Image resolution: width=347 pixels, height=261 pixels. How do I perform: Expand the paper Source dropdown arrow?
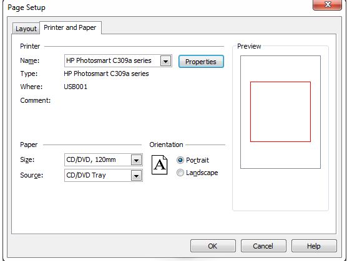pyautogui.click(x=136, y=176)
